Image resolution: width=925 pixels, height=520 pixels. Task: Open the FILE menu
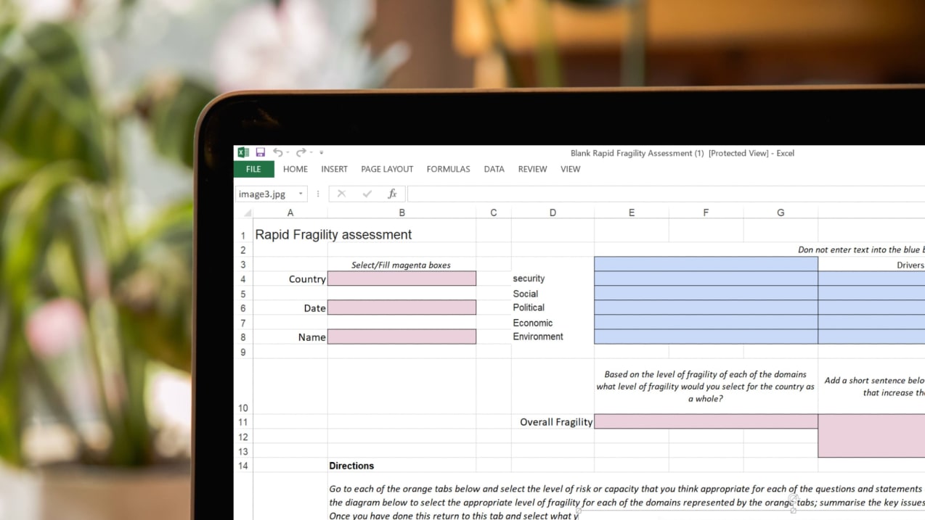coord(253,169)
